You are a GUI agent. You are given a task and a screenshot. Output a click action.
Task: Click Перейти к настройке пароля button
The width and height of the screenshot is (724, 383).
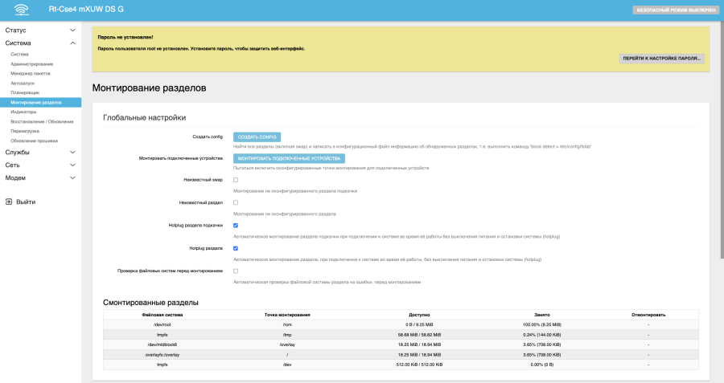coord(662,59)
